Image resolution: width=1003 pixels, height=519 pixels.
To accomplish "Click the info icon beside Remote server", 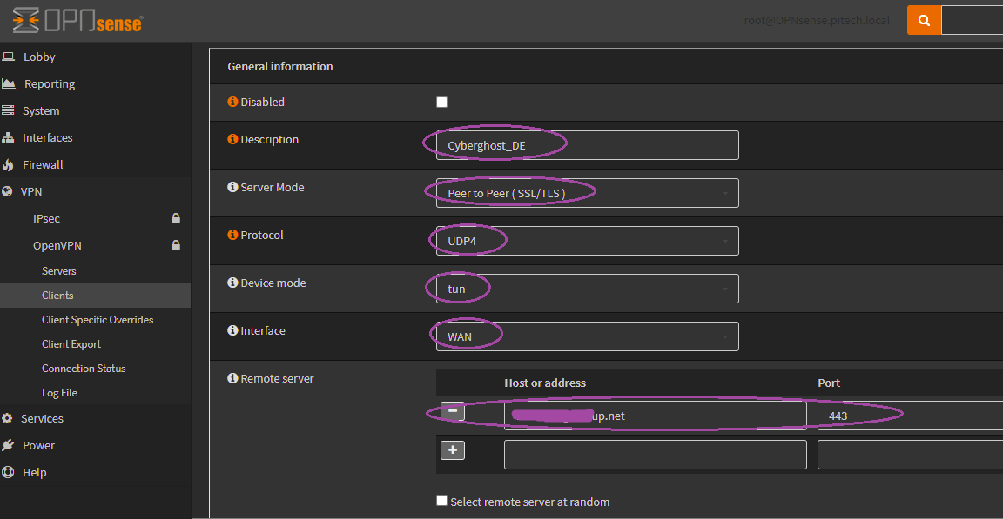I will pos(232,378).
